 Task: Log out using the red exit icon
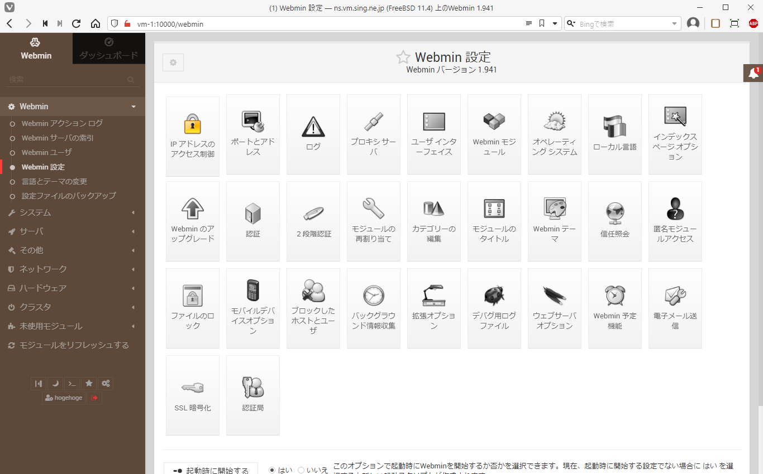[x=94, y=398]
